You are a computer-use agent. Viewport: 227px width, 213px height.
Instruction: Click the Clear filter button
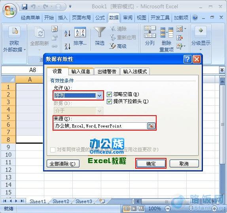coord(118,29)
